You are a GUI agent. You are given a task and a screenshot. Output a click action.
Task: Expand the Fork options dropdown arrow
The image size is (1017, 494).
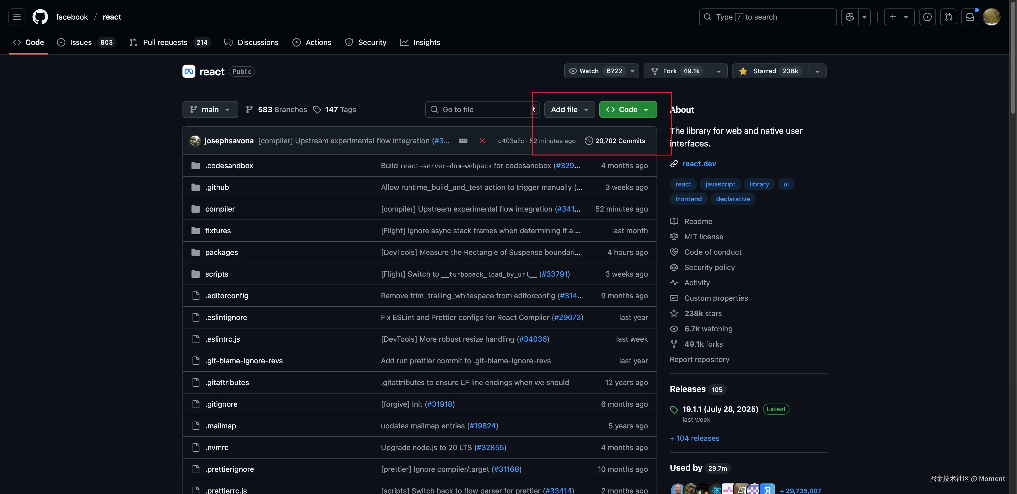[x=719, y=71]
